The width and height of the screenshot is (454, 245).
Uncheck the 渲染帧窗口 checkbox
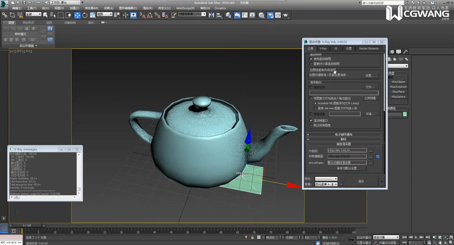coord(311,121)
